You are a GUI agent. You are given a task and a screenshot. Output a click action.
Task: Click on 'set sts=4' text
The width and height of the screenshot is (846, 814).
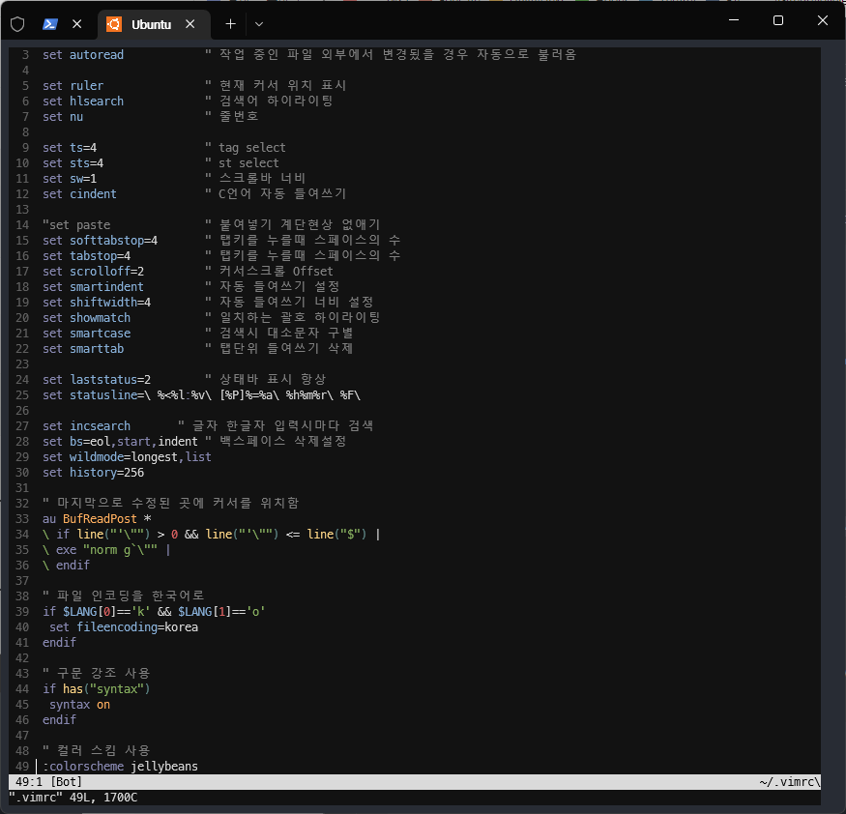pyautogui.click(x=73, y=163)
